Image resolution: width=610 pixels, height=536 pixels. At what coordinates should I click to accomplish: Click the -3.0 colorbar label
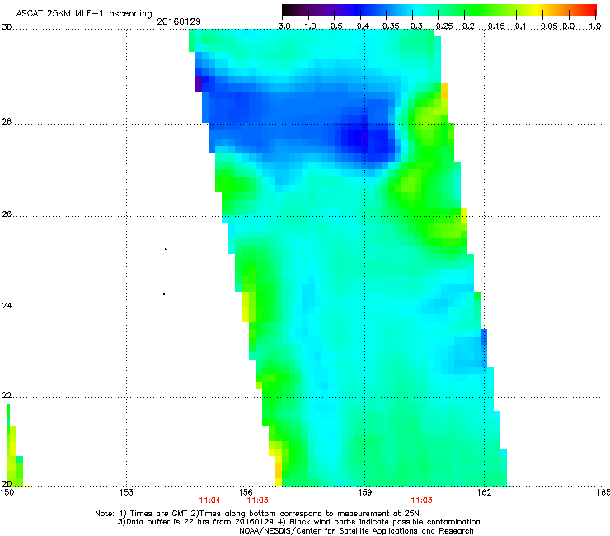tap(281, 26)
